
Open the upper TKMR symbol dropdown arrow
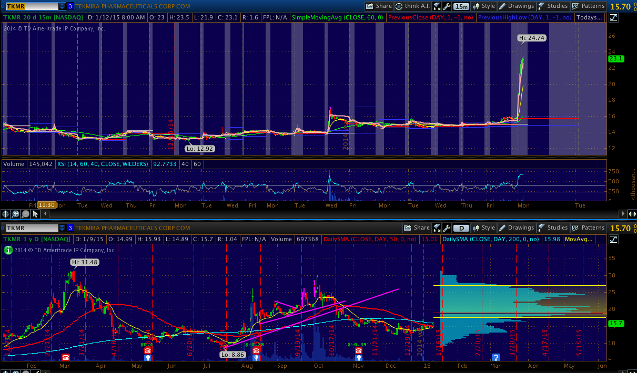pos(62,6)
